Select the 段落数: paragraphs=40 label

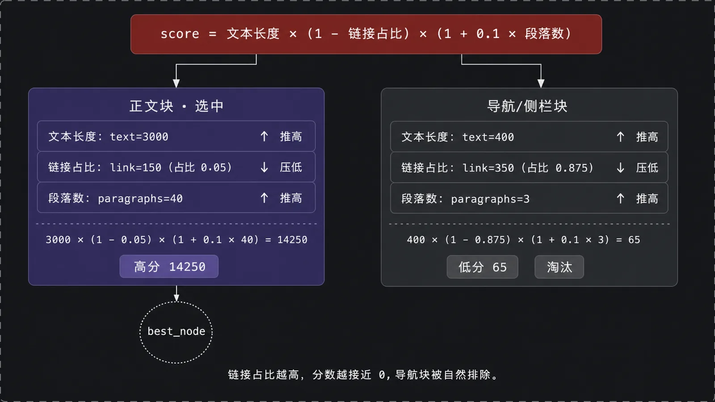click(115, 198)
